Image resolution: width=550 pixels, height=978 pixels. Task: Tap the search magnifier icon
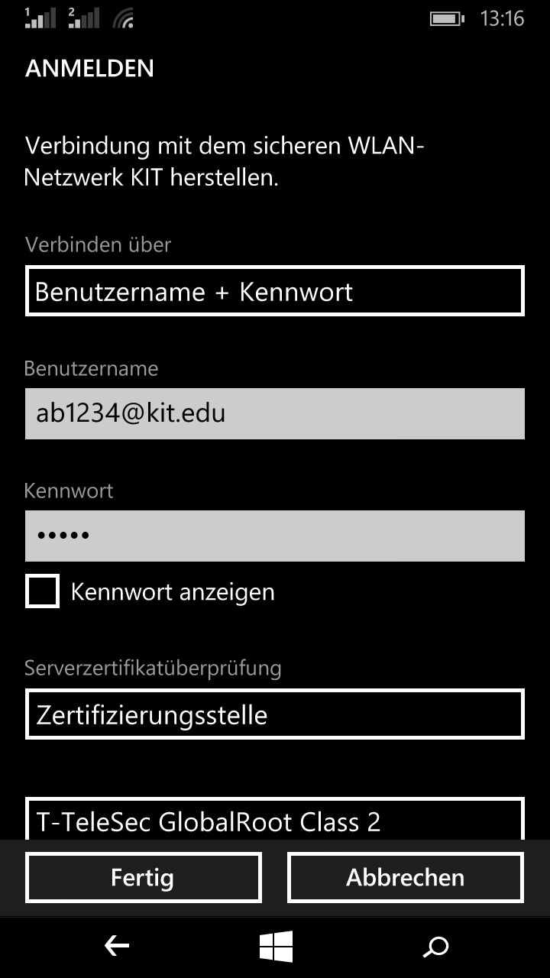pos(435,947)
